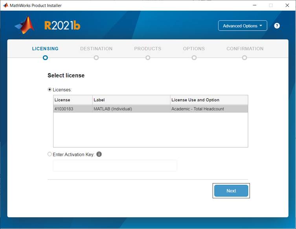The width and height of the screenshot is (296, 229).
Task: Click the LICENSING step circle marker
Action: 45,57
